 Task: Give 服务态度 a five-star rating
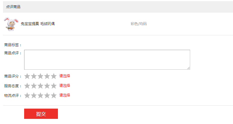(54, 86)
